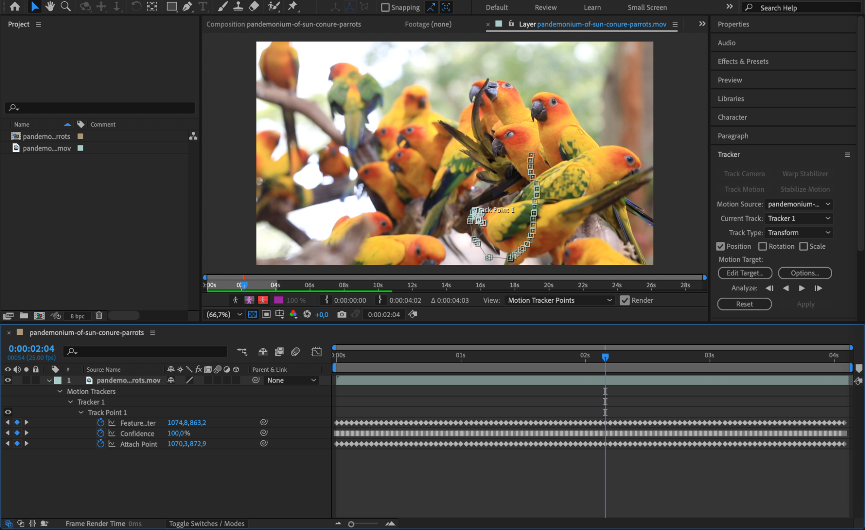Enable the Scale checkbox in Tracker
The width and height of the screenshot is (865, 530).
[x=804, y=246]
